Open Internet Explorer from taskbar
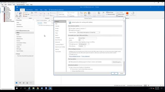The height and width of the screenshot is (92, 165). click(29, 88)
